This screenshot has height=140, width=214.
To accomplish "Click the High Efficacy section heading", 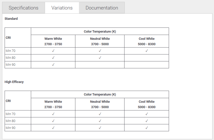I will click(x=14, y=82).
